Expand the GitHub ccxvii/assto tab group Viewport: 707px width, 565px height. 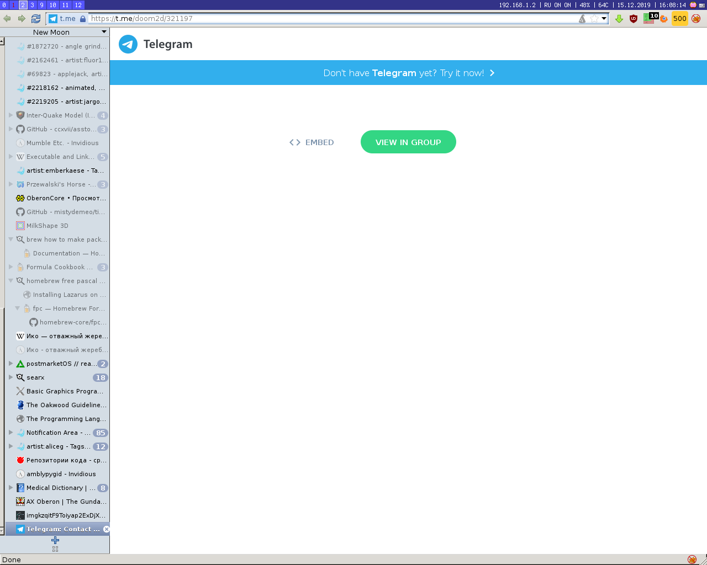[x=10, y=129]
